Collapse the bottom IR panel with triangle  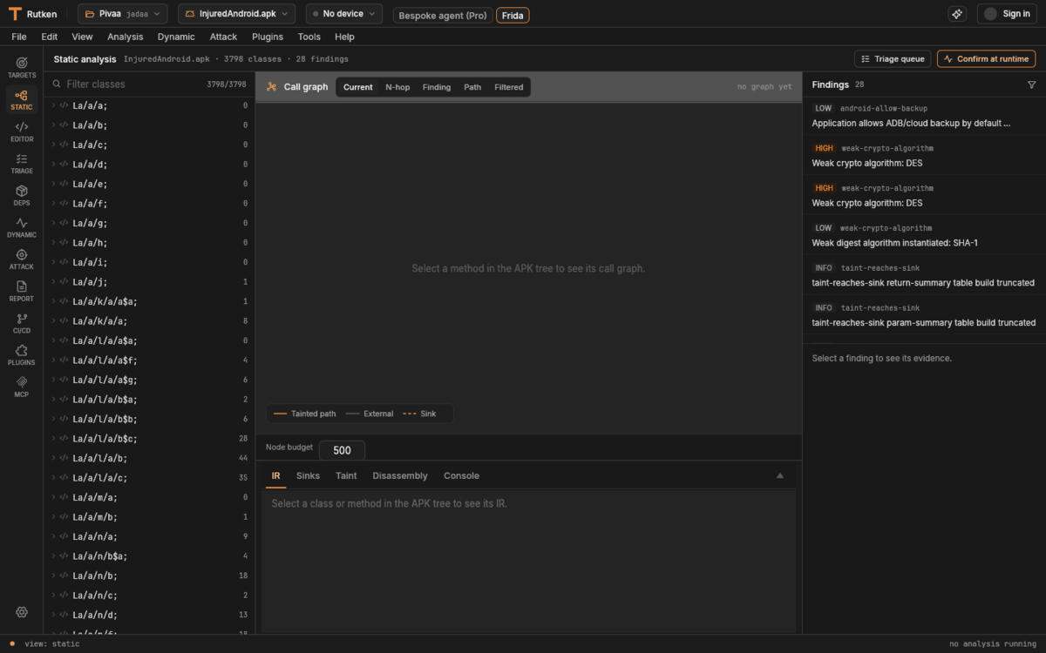click(780, 475)
